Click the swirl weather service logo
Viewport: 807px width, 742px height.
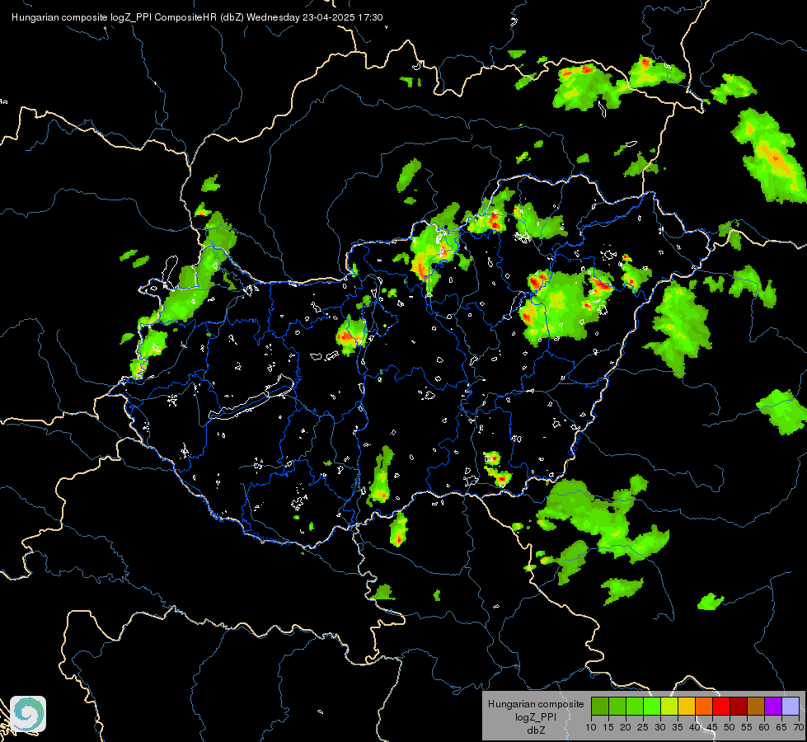28,714
